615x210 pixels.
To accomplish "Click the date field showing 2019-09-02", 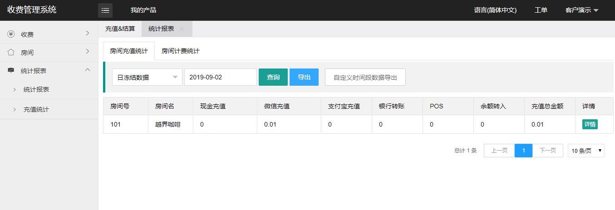I will tap(220, 77).
